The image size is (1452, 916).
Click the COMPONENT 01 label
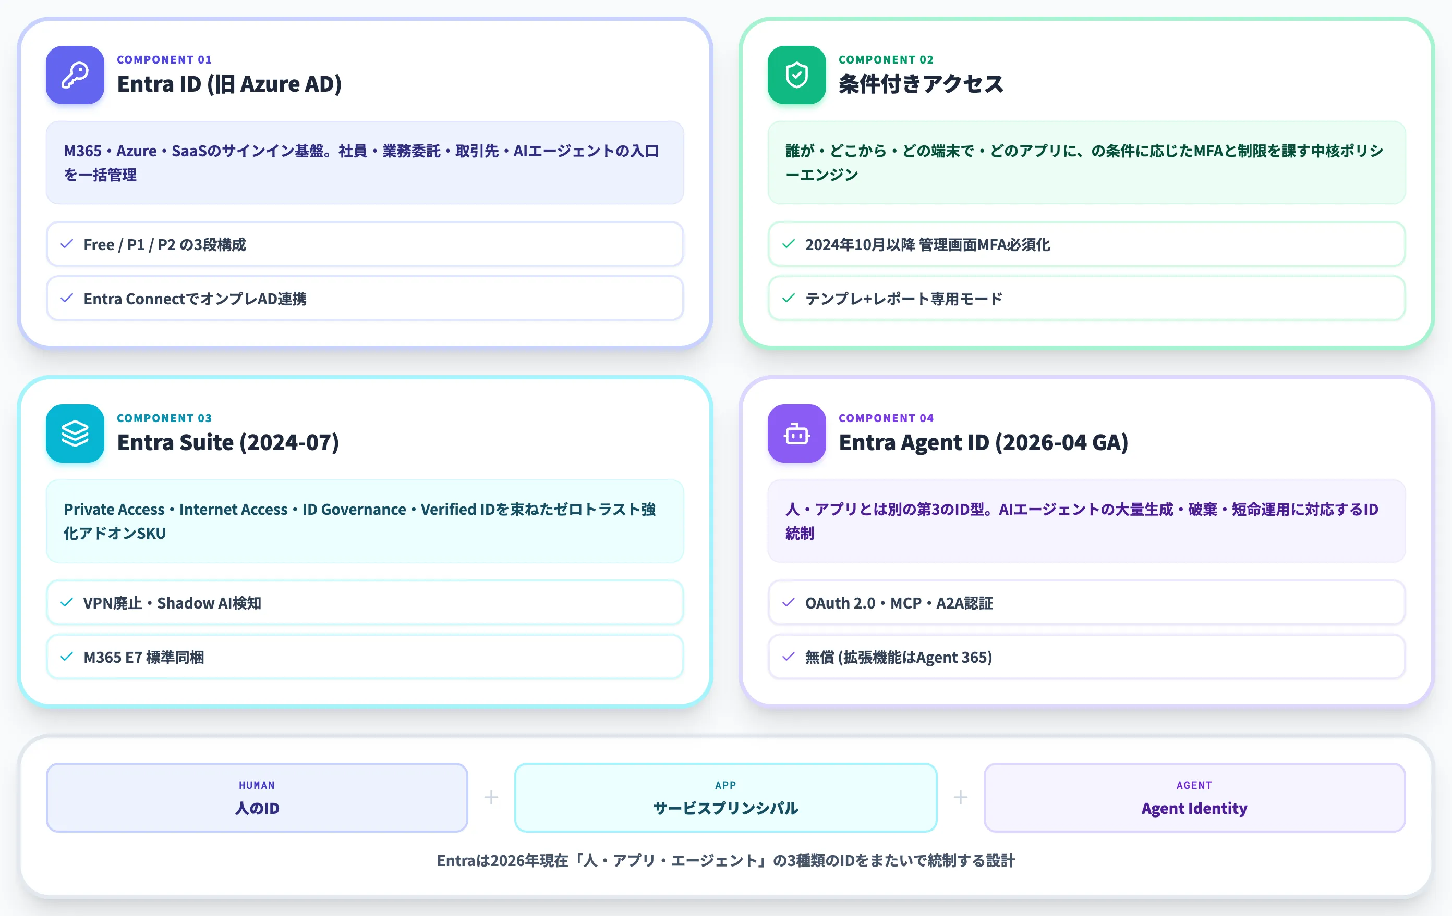(x=165, y=59)
